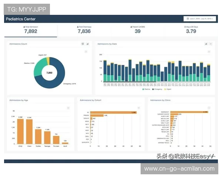Click small options icon above the donut chart

[86, 52]
